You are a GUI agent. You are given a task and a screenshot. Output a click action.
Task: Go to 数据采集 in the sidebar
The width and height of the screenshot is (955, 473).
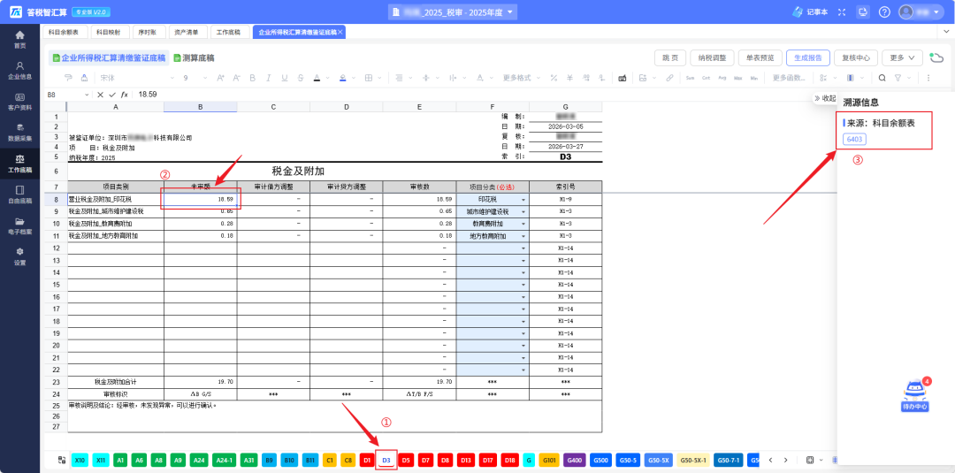click(20, 132)
